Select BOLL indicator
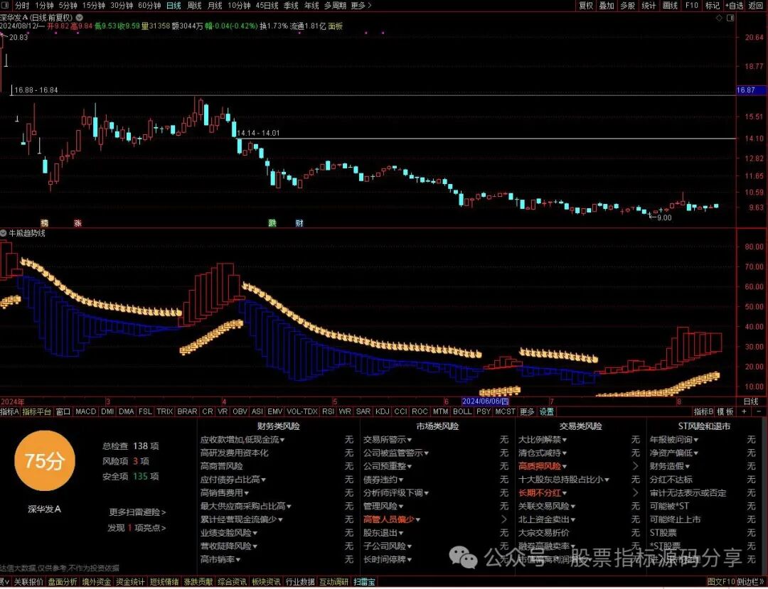This screenshot has width=768, height=589. pos(462,411)
